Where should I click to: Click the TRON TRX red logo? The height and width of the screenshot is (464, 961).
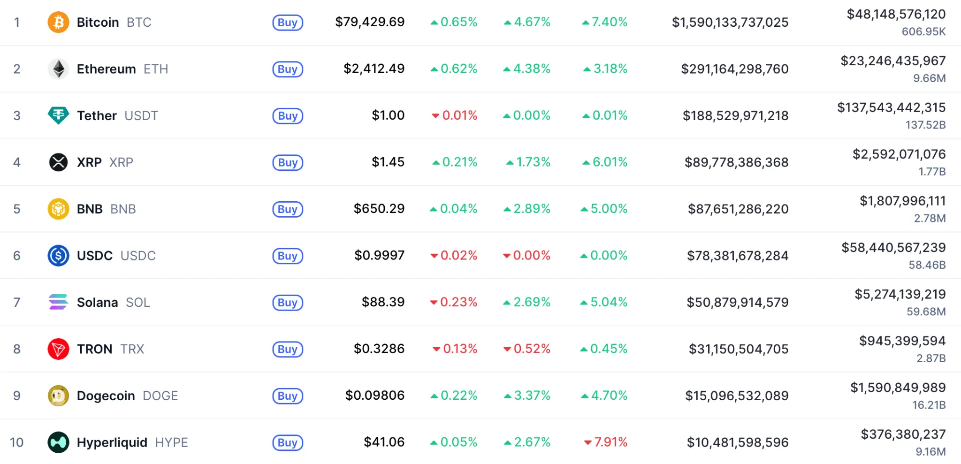(x=58, y=349)
